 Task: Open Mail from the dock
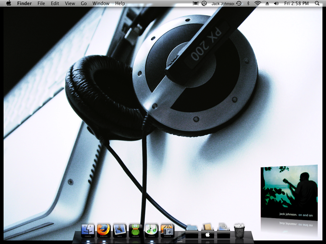click(x=120, y=231)
